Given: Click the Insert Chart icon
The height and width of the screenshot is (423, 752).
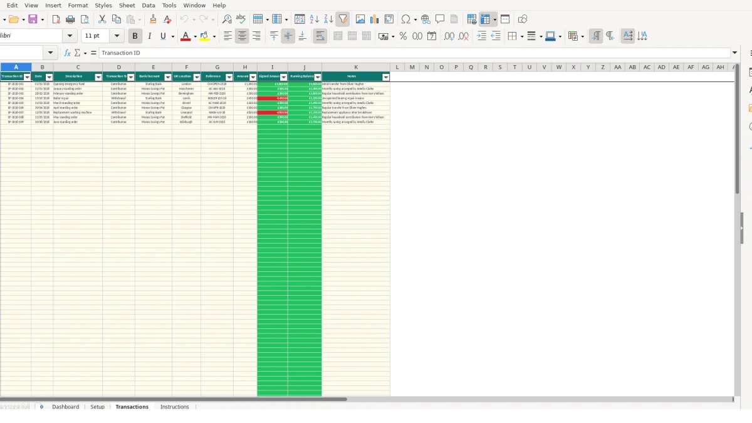Looking at the screenshot, I should point(375,19).
